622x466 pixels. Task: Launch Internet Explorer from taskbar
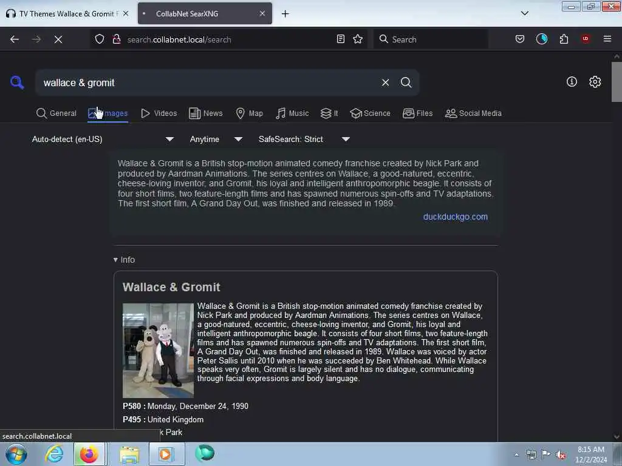54,454
